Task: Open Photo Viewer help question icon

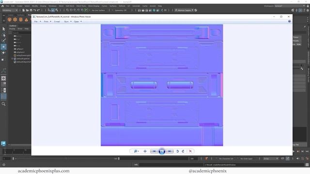Action: [290, 21]
